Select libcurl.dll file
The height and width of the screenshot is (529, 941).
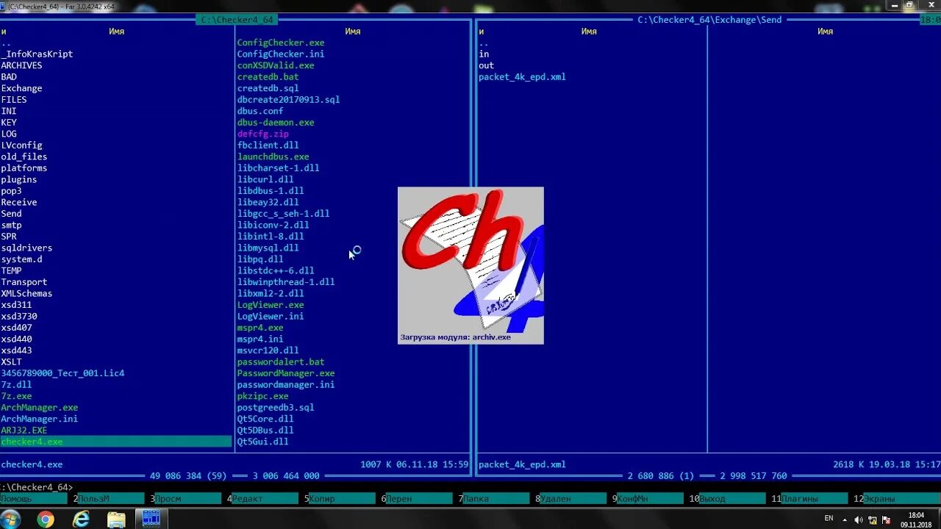[x=265, y=179]
